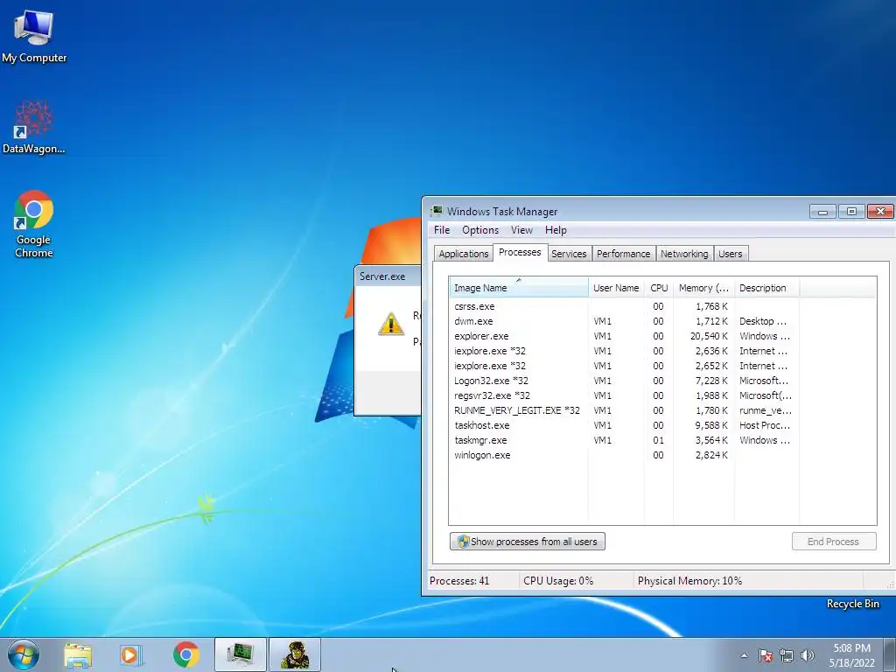Screen dimensions: 896x672
Task: Open Windows Explorer from the taskbar
Action: point(78,654)
